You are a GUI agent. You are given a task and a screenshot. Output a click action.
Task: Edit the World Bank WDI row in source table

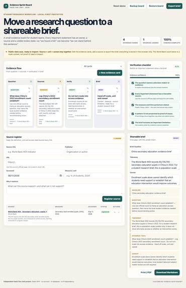point(115,212)
